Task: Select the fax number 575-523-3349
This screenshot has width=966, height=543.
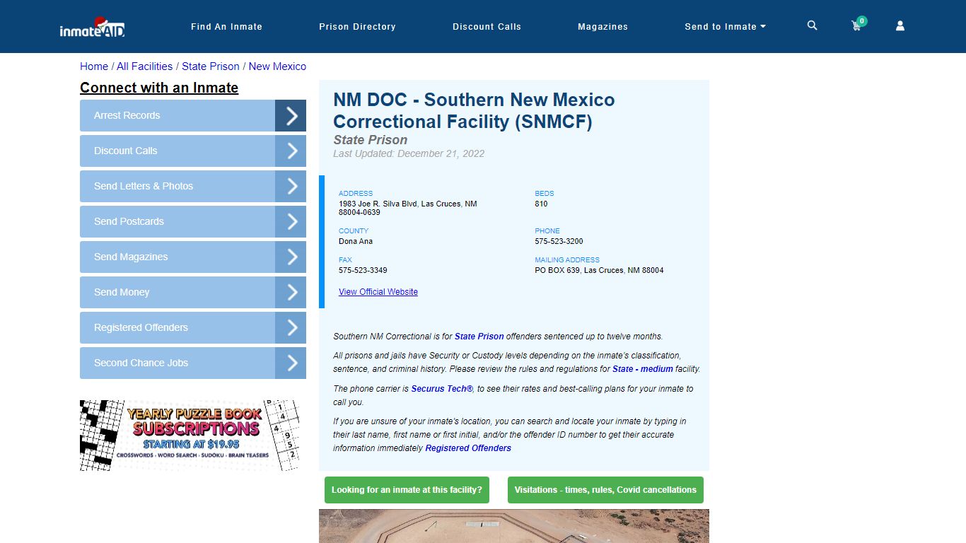Action: [363, 270]
